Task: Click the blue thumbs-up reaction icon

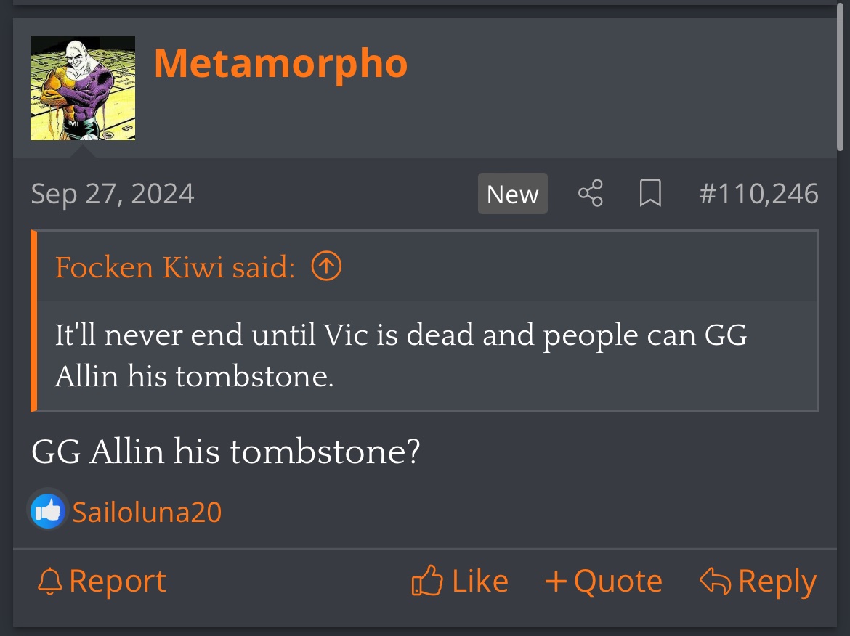Action: [x=48, y=512]
